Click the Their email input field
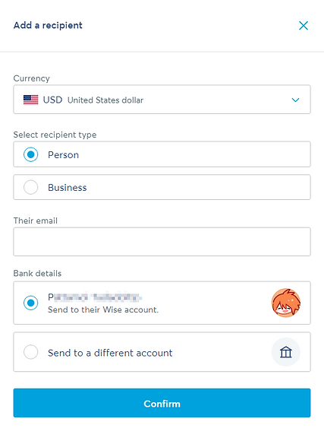 click(x=162, y=242)
